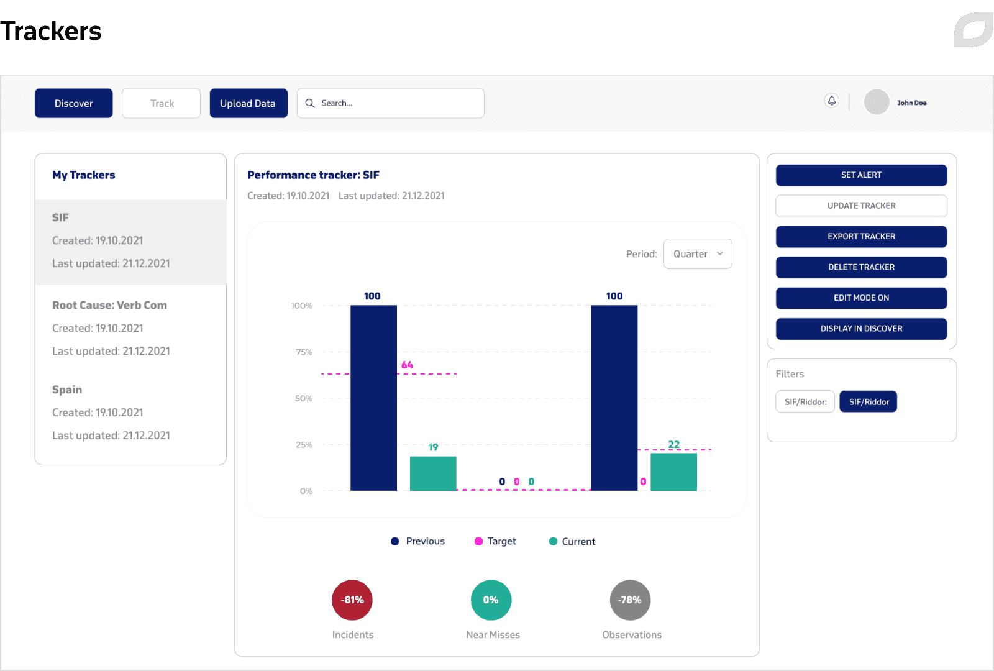Screen dimensions: 994x671
Task: Click the teal bar labeled 22
Action: 673,472
